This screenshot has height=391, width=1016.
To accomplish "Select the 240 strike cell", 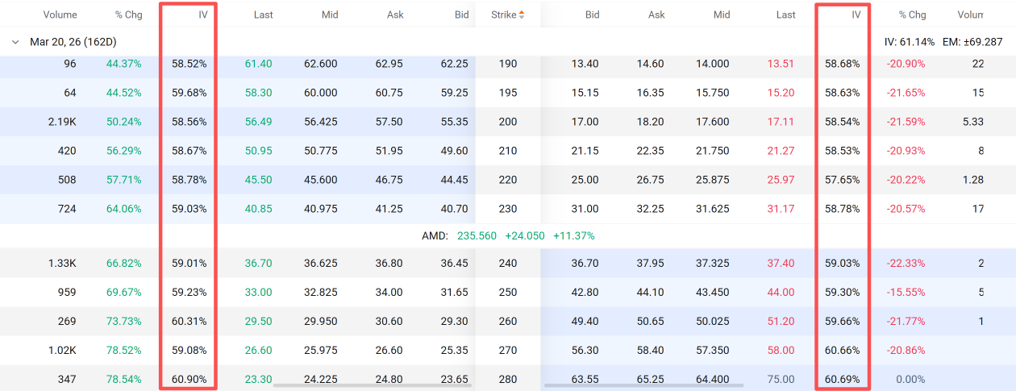I will [507, 264].
